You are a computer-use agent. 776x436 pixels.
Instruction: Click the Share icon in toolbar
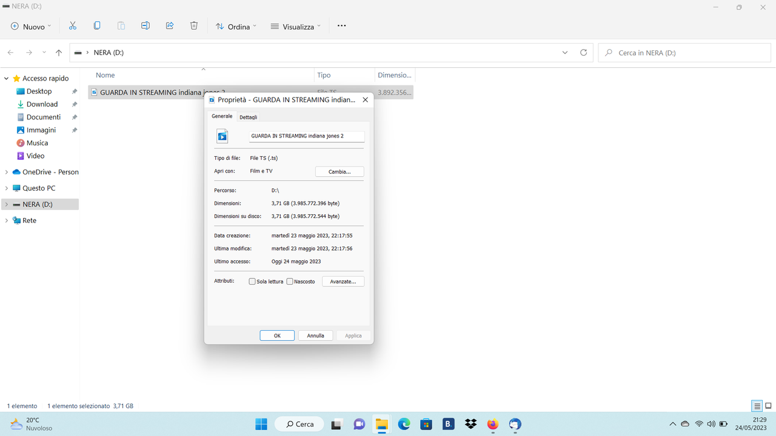coord(170,26)
